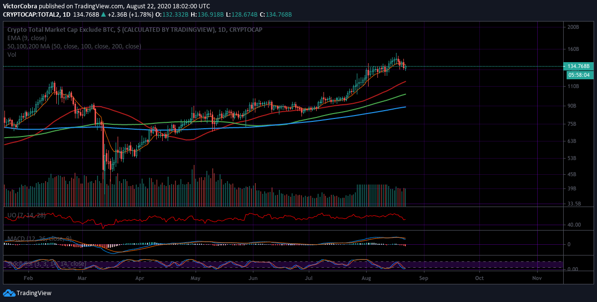Click the Oct label on the time axis
The width and height of the screenshot is (597, 302).
(479, 278)
